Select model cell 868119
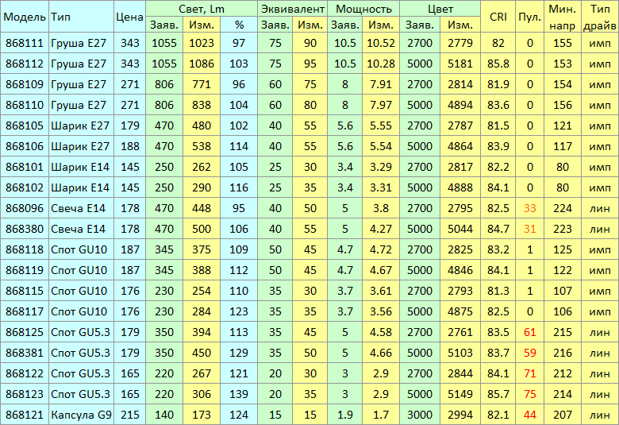This screenshot has width=619, height=425. click(25, 270)
